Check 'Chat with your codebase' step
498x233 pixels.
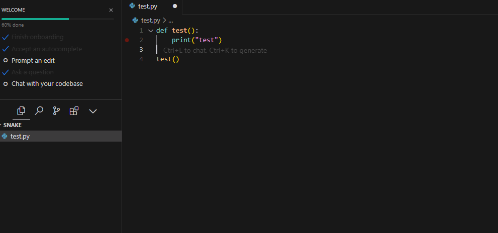click(6, 84)
